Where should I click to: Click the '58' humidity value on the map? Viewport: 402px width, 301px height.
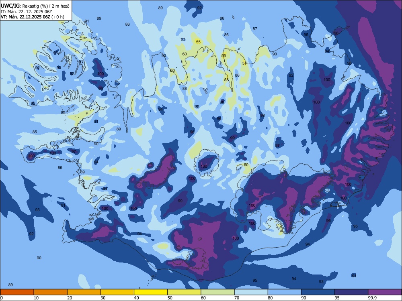pyautogui.click(x=226, y=79)
